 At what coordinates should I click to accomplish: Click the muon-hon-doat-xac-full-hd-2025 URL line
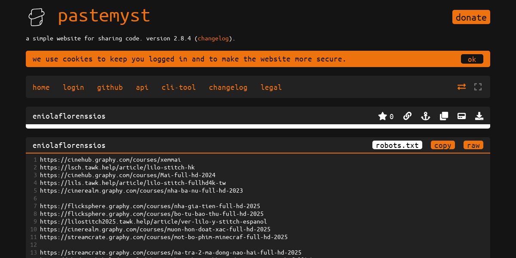point(155,229)
